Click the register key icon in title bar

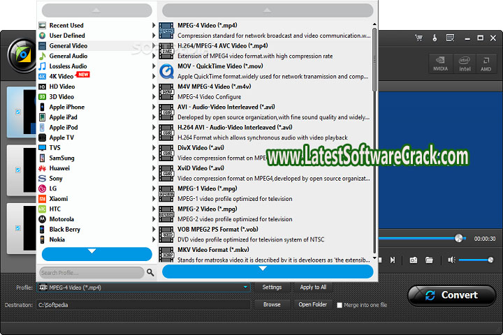[435, 38]
